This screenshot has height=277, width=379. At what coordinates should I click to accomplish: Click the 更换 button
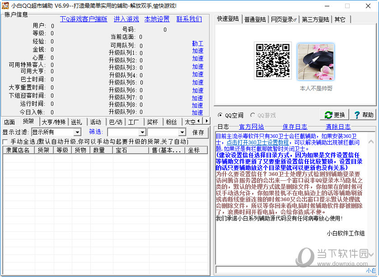click(334, 115)
